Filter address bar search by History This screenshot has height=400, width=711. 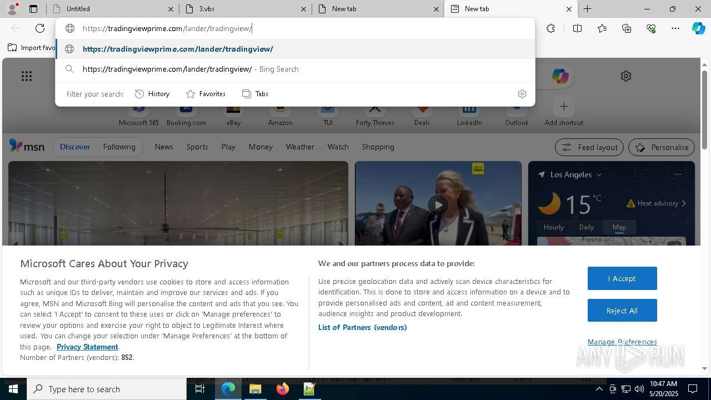point(152,94)
